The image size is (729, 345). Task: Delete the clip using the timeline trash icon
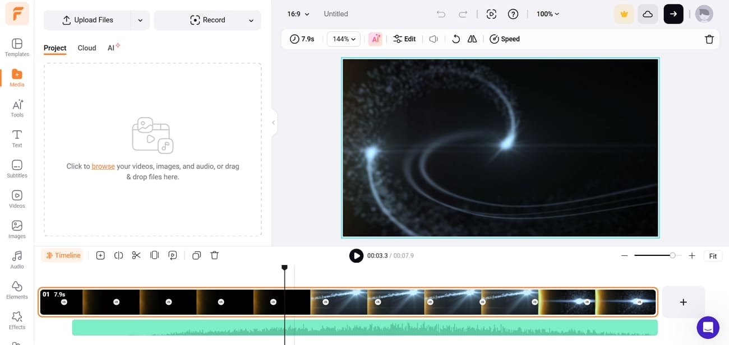215,255
